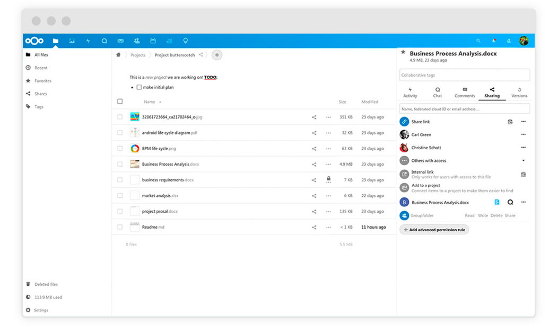Click share icon for android life cycle diagram.pdf
Screen dimensions: 558x327
coord(314,133)
